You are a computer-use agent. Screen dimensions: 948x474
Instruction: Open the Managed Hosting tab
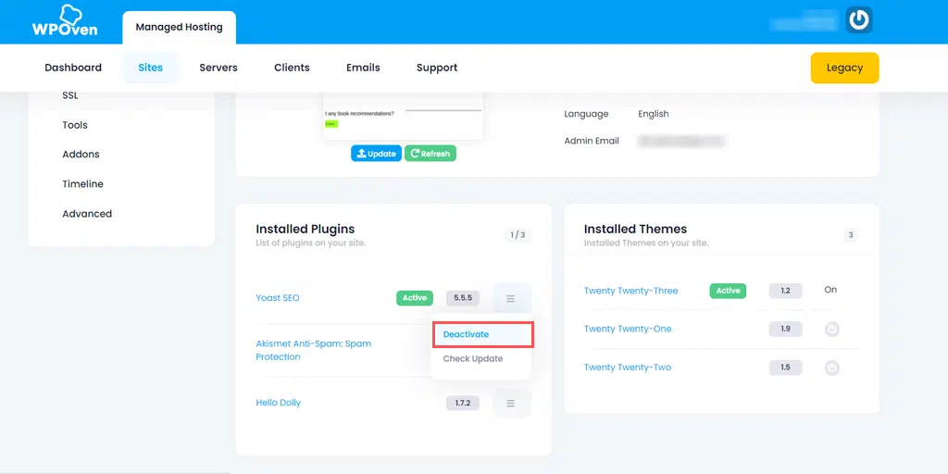click(x=179, y=27)
